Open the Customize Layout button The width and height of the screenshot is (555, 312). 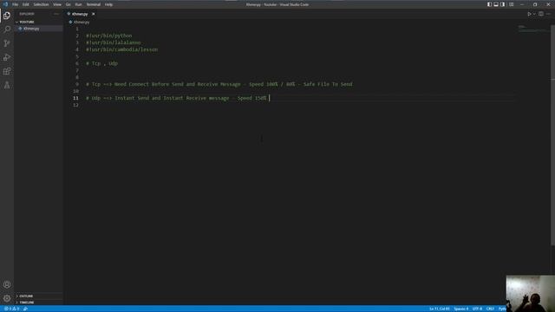point(511,4)
